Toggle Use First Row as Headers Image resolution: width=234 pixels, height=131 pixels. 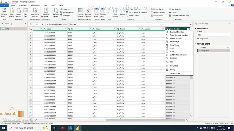137,12
